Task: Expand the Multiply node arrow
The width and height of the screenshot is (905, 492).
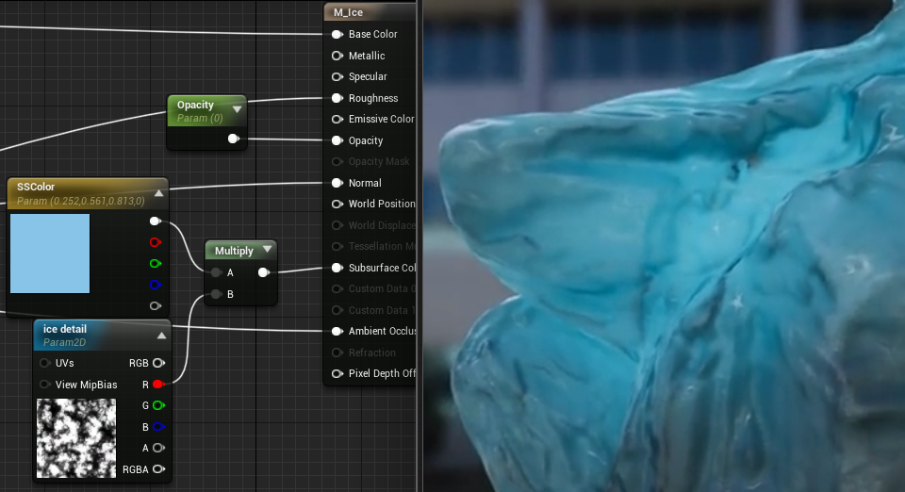Action: click(267, 249)
